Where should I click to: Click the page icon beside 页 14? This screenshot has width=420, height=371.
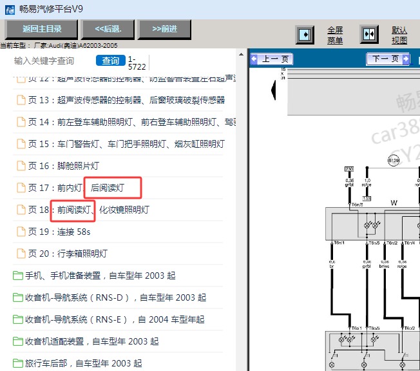click(x=21, y=122)
